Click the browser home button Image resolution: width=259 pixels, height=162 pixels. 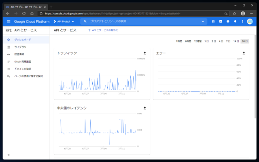click(32, 13)
